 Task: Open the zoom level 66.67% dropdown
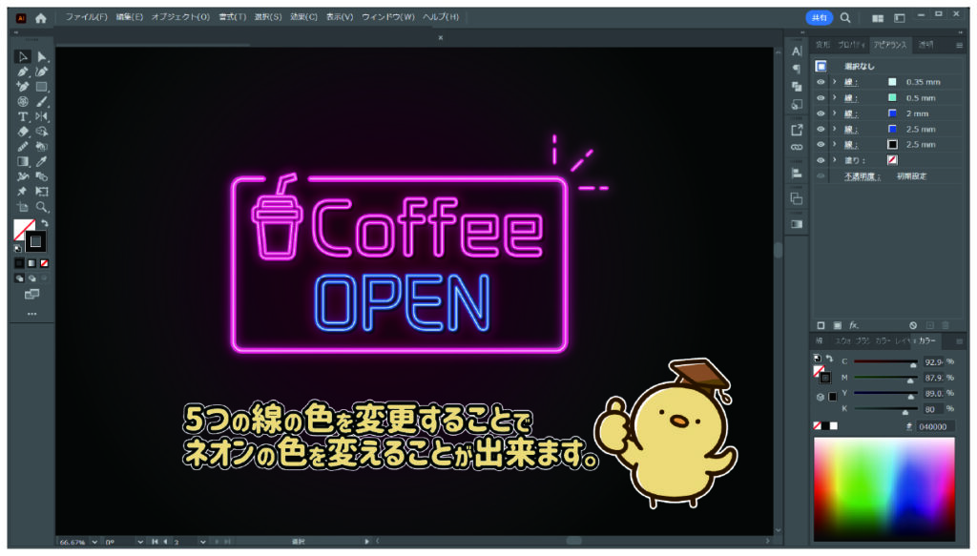click(x=94, y=543)
